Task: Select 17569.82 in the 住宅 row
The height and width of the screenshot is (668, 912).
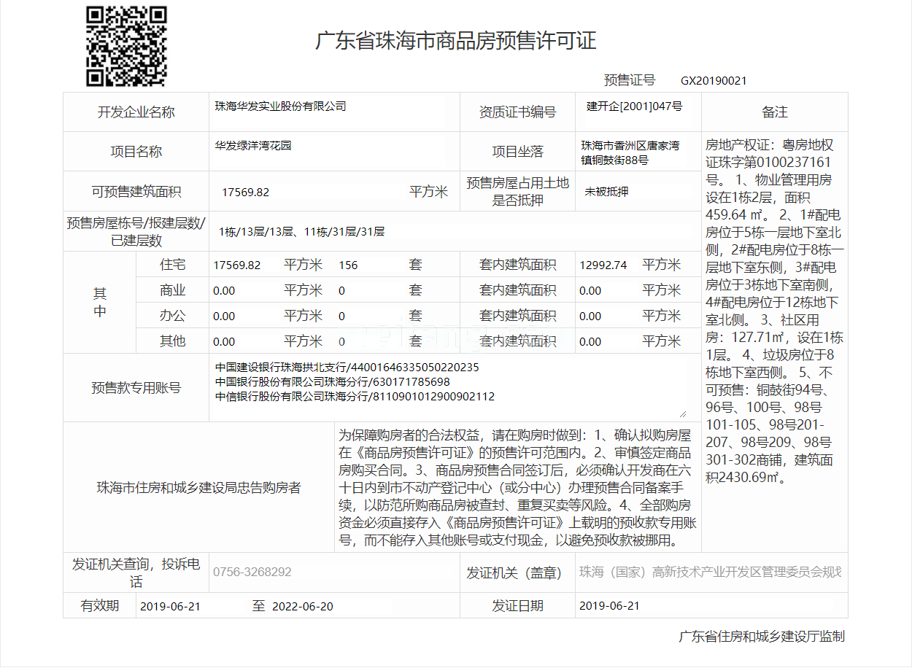Action: (237, 265)
